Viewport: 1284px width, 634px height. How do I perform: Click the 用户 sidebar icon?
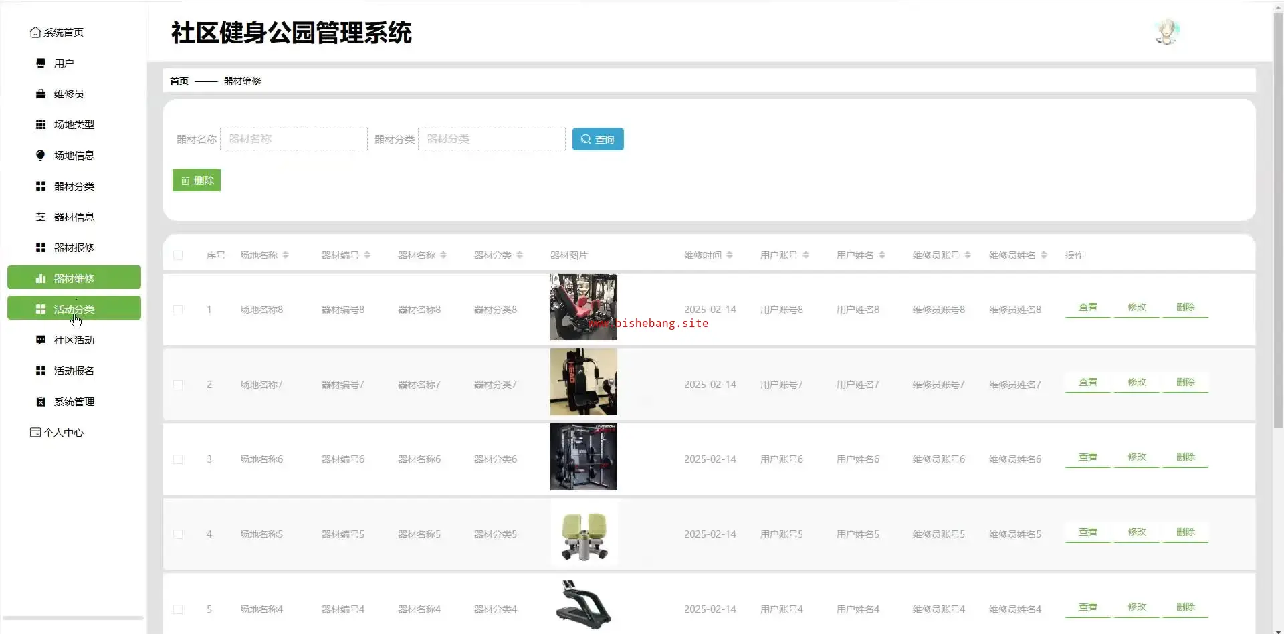point(41,63)
